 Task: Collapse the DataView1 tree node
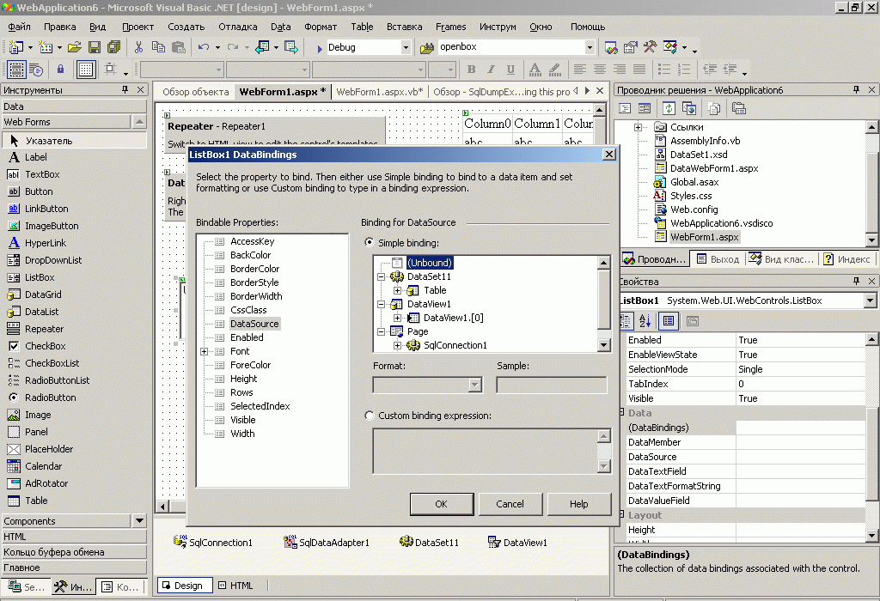pyautogui.click(x=381, y=304)
